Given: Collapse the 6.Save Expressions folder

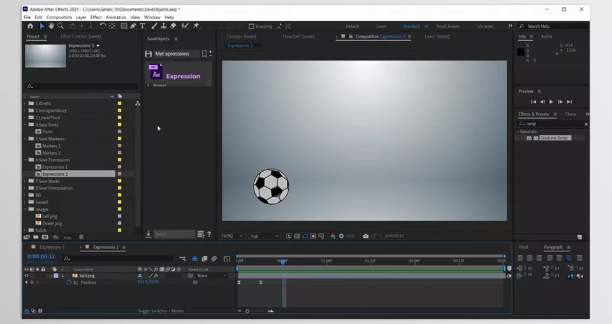Looking at the screenshot, I should [x=25, y=159].
